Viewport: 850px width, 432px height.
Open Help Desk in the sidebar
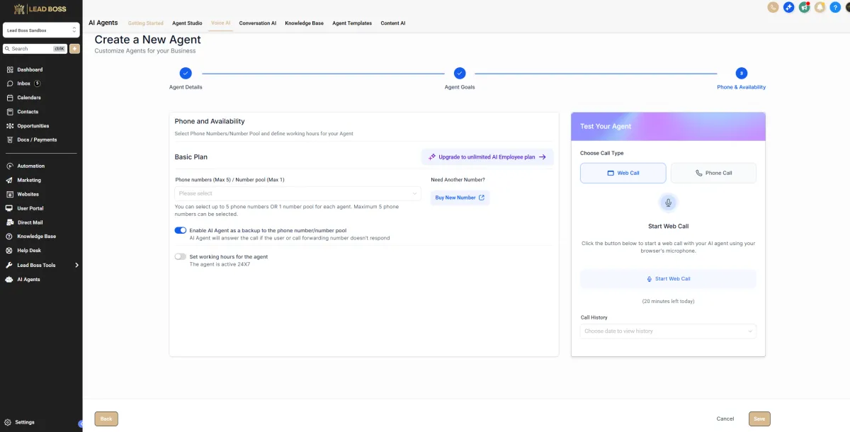click(29, 251)
